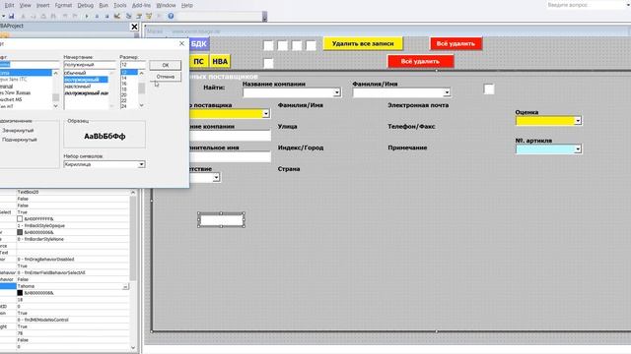Click the black &H80000008& color swatch

pyautogui.click(x=20, y=293)
